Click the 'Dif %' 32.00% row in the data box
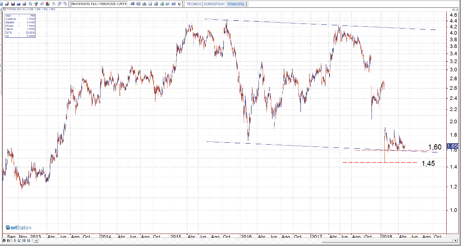This screenshot has width=461, height=246. point(20,33)
